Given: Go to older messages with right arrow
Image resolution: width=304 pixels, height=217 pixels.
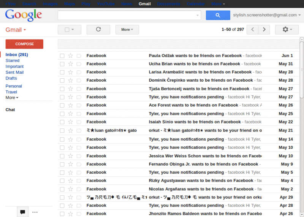Looking at the screenshot, I should 264,30.
